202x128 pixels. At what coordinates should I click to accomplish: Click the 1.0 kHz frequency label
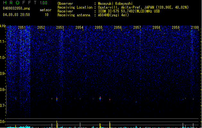pos(3,58)
